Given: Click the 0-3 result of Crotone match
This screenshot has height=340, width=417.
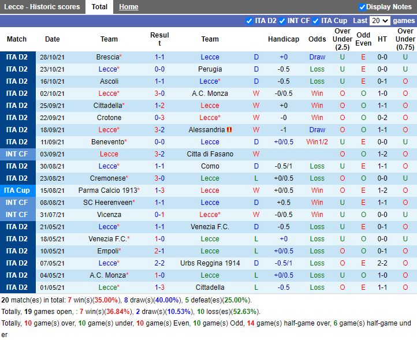Looking at the screenshot, I should click(x=159, y=118).
